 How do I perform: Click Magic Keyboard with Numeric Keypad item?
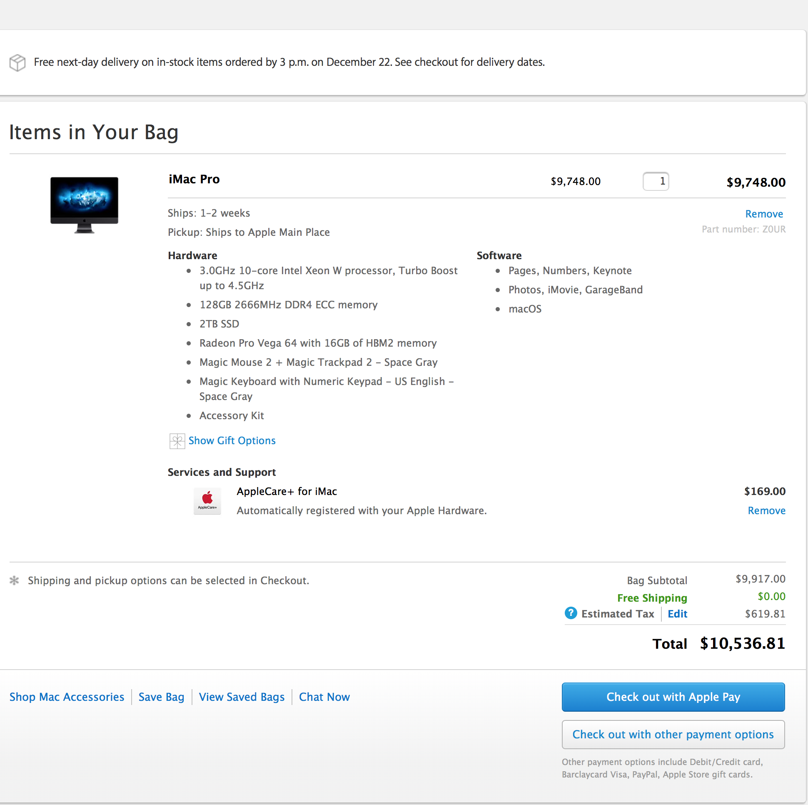(326, 389)
